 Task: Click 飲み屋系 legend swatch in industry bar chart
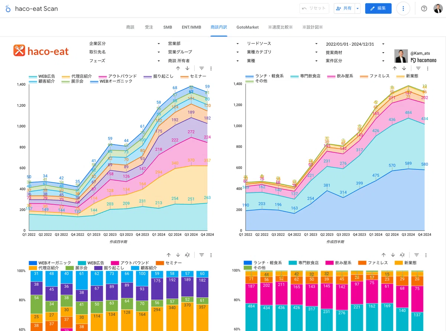click(x=330, y=263)
